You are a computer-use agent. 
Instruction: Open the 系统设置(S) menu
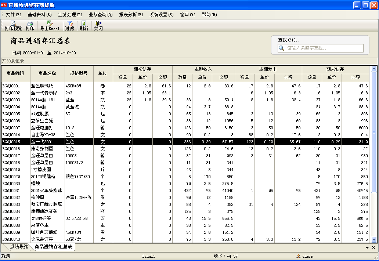tap(161, 15)
